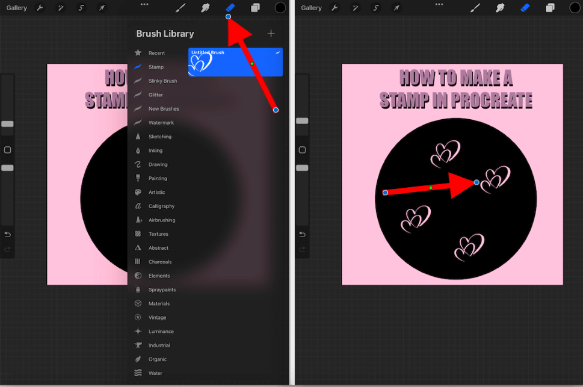This screenshot has width=583, height=387.
Task: Open three-dot menu atop left window
Action: [144, 4]
